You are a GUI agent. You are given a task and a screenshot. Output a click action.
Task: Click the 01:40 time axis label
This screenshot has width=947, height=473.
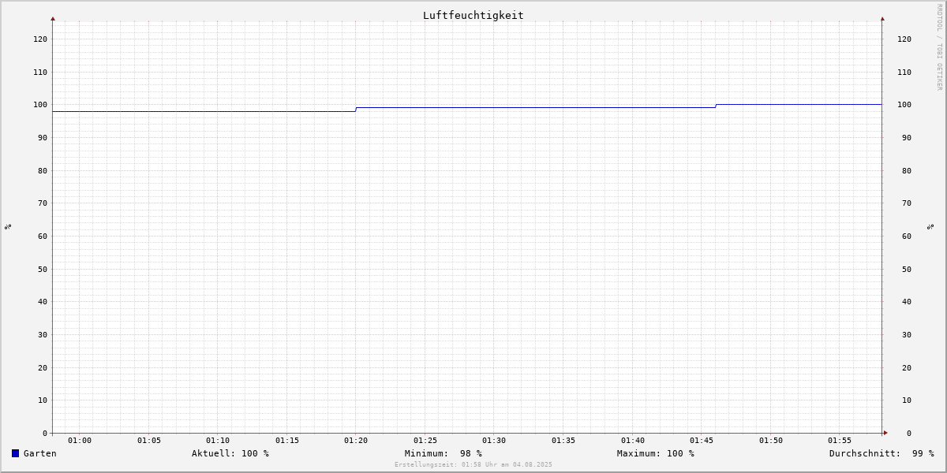pyautogui.click(x=633, y=441)
